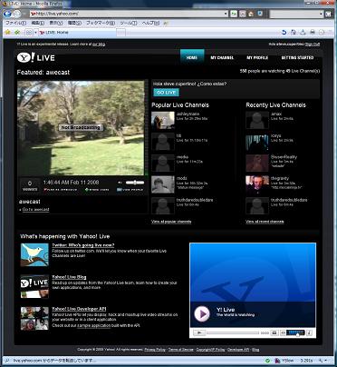Click the browser reload icon beside address bar

234,14
